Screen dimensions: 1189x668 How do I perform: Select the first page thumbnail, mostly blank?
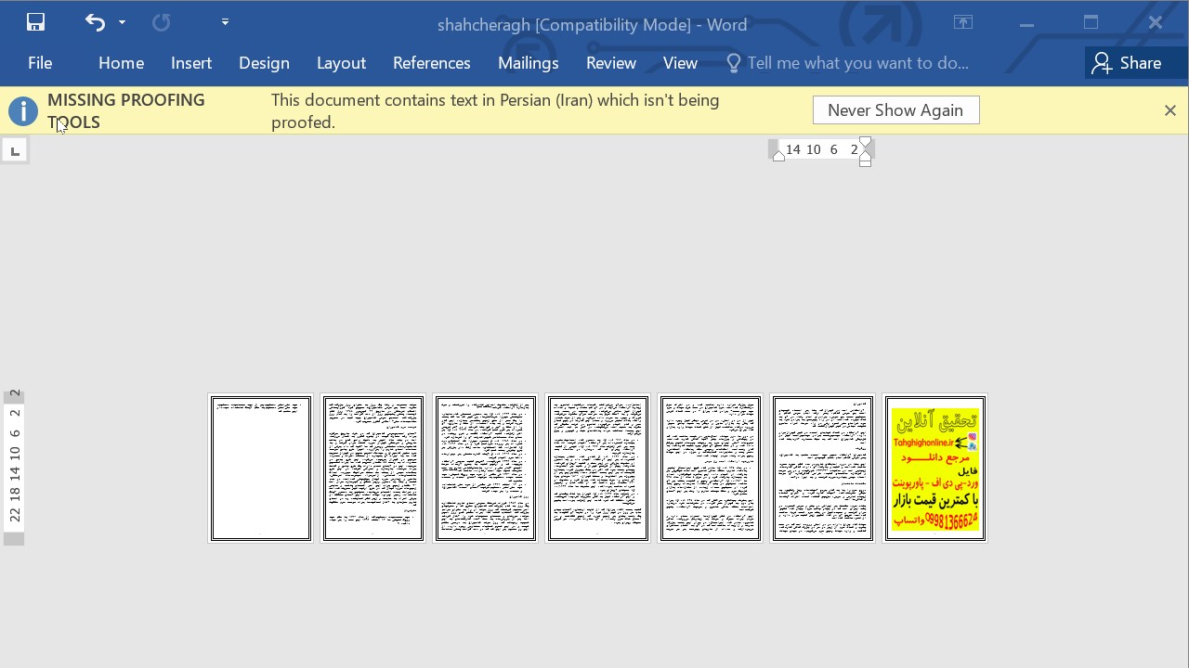coord(261,469)
